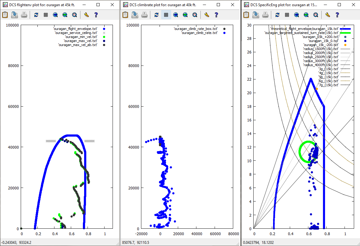Toggle grid in the SpecificEng plot window

pos(287,15)
